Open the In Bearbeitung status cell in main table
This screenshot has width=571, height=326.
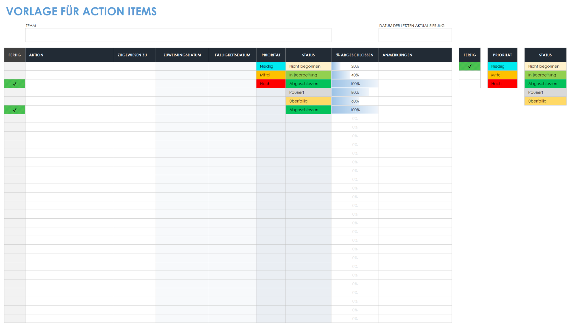click(308, 75)
